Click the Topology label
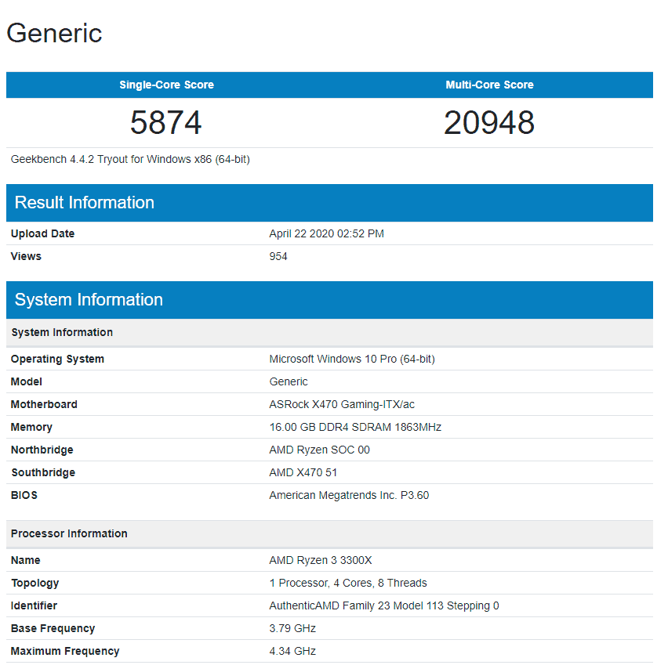 coord(35,584)
